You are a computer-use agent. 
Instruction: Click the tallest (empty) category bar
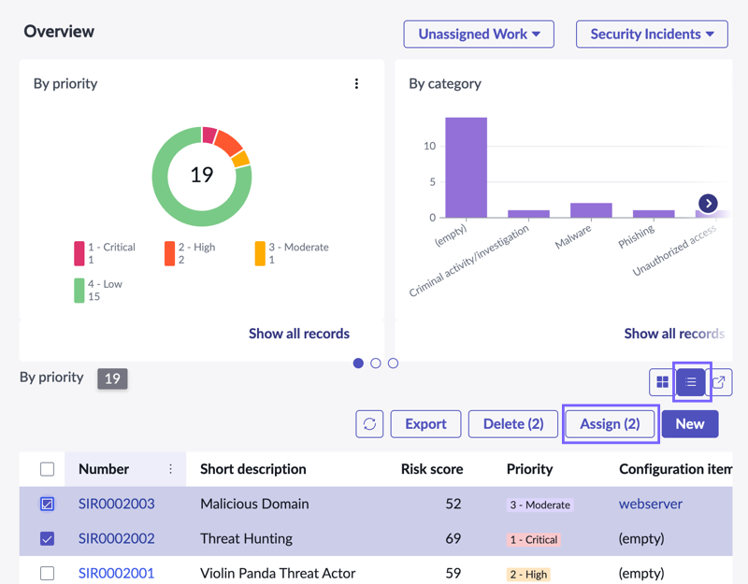pyautogui.click(x=466, y=167)
